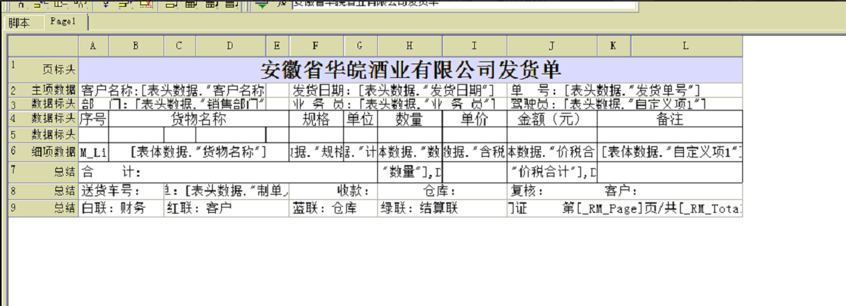
Task: Select the 合 计: summary cell
Action: [228, 172]
